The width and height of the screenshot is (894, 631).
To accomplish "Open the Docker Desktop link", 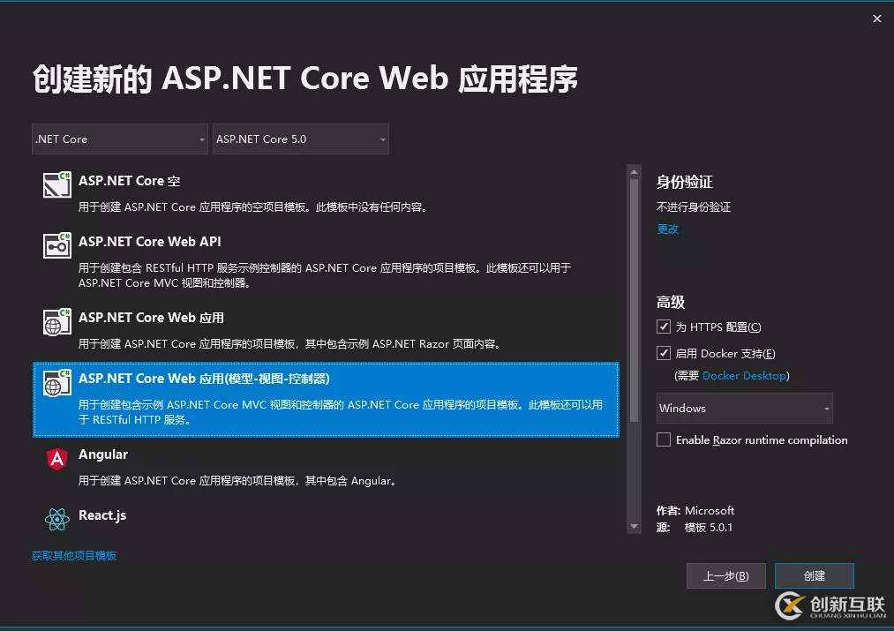I will (x=744, y=376).
